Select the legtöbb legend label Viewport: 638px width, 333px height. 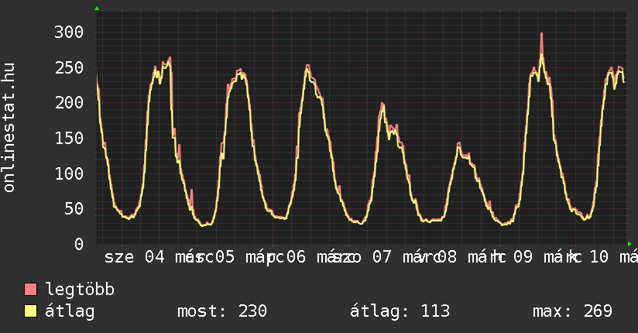[x=80, y=290]
